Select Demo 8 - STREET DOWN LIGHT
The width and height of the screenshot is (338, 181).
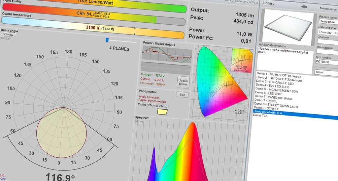coord(276,105)
